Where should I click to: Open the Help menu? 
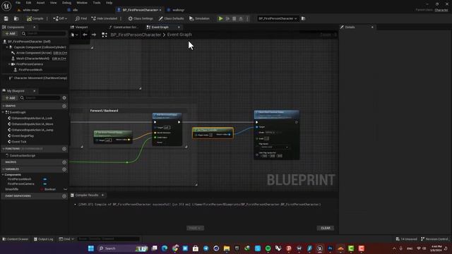tap(109, 3)
